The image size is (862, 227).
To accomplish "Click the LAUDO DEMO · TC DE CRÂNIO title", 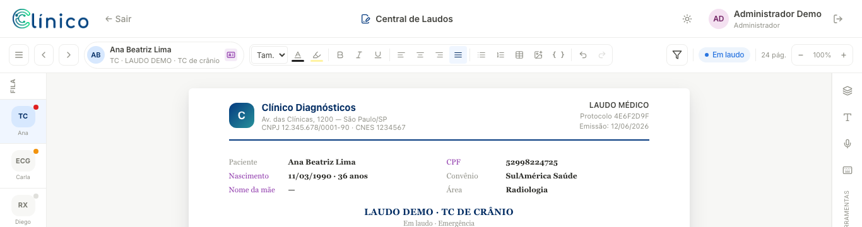I will [439, 212].
